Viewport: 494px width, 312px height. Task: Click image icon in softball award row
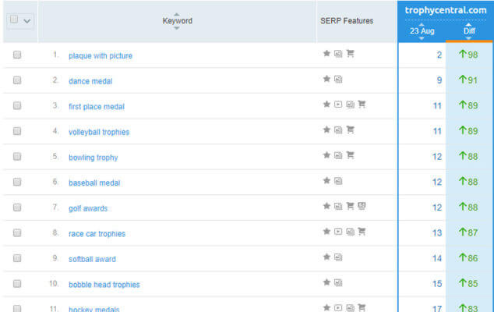coord(338,257)
